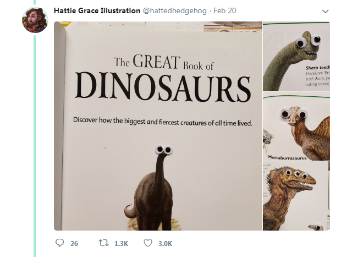The height and width of the screenshot is (257, 352).
Task: Click googly eyes on the brown sauropod
Action: (x=163, y=149)
